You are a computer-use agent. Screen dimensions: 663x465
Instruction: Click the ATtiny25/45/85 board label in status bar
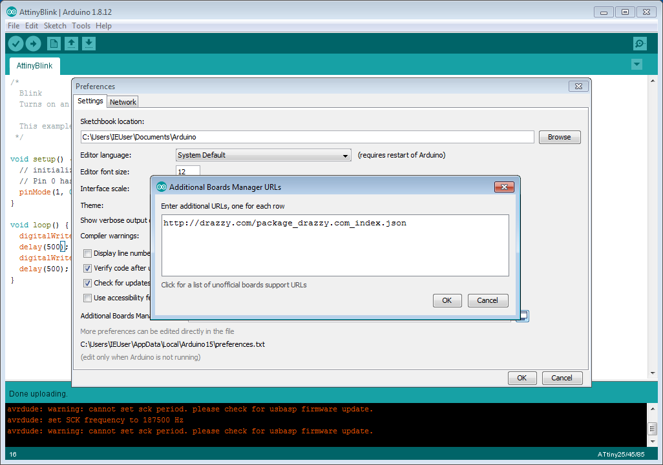pyautogui.click(x=621, y=455)
